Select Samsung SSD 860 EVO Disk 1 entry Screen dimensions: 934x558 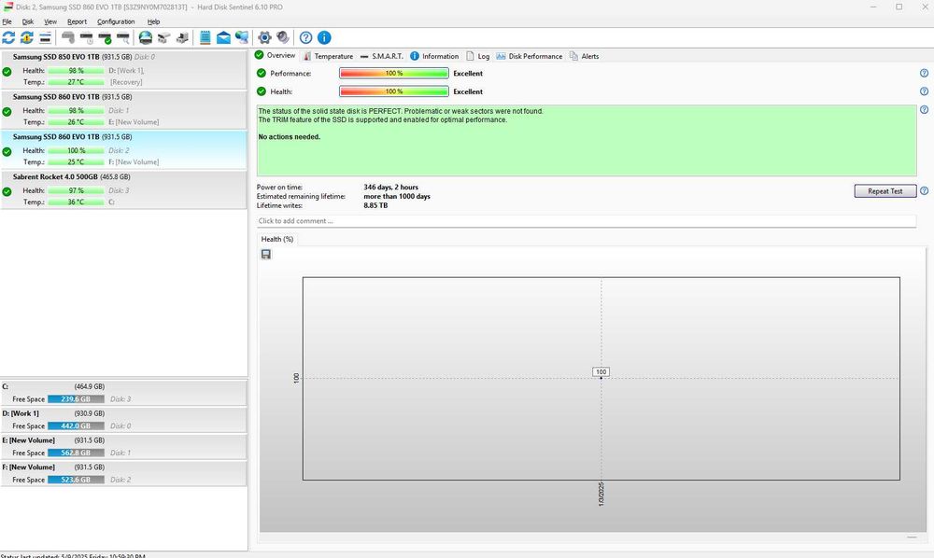(123, 109)
